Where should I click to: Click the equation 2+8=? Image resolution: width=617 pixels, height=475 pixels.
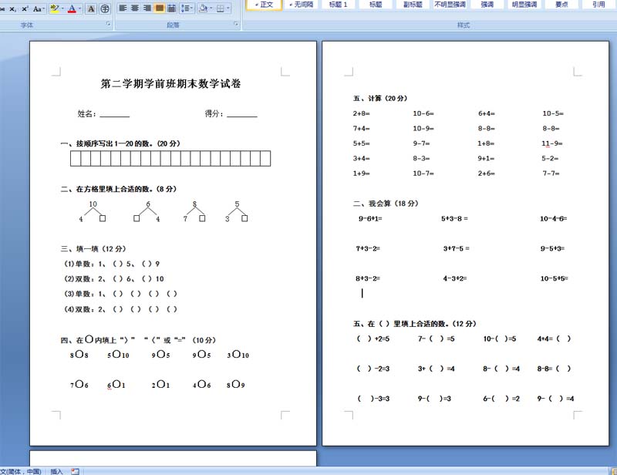(361, 113)
